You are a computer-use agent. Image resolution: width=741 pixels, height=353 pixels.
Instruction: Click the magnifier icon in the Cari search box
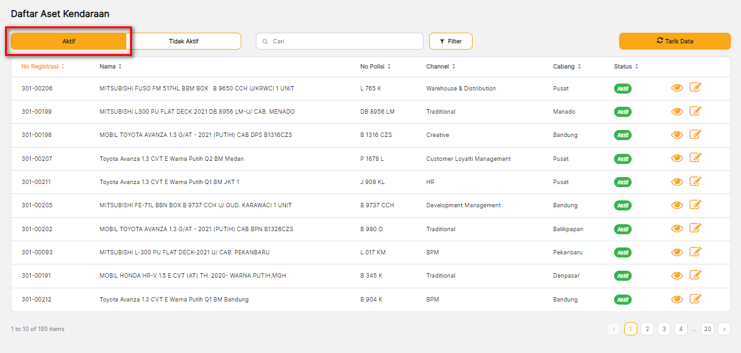(x=266, y=41)
